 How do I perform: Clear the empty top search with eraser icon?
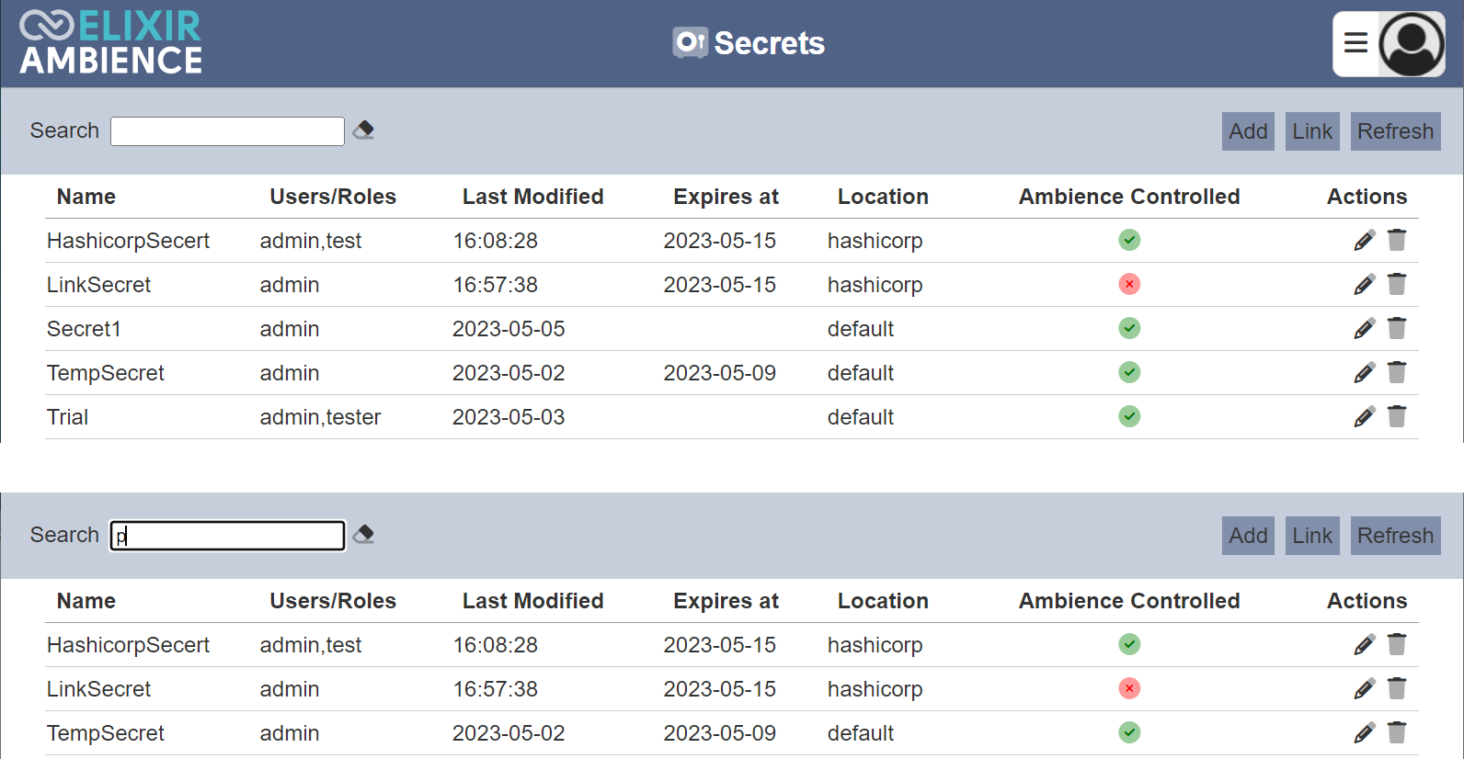(363, 130)
